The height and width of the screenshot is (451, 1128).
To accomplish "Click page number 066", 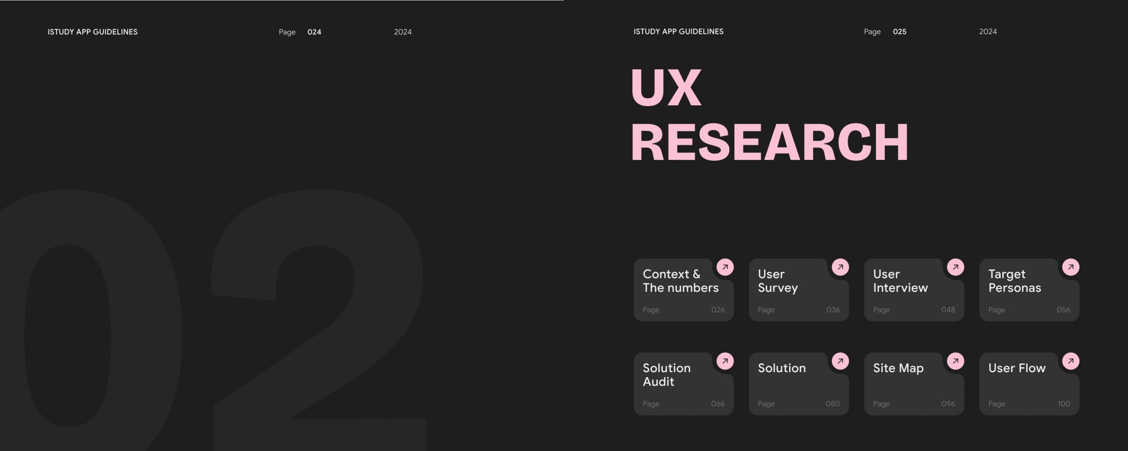I will click(x=718, y=404).
